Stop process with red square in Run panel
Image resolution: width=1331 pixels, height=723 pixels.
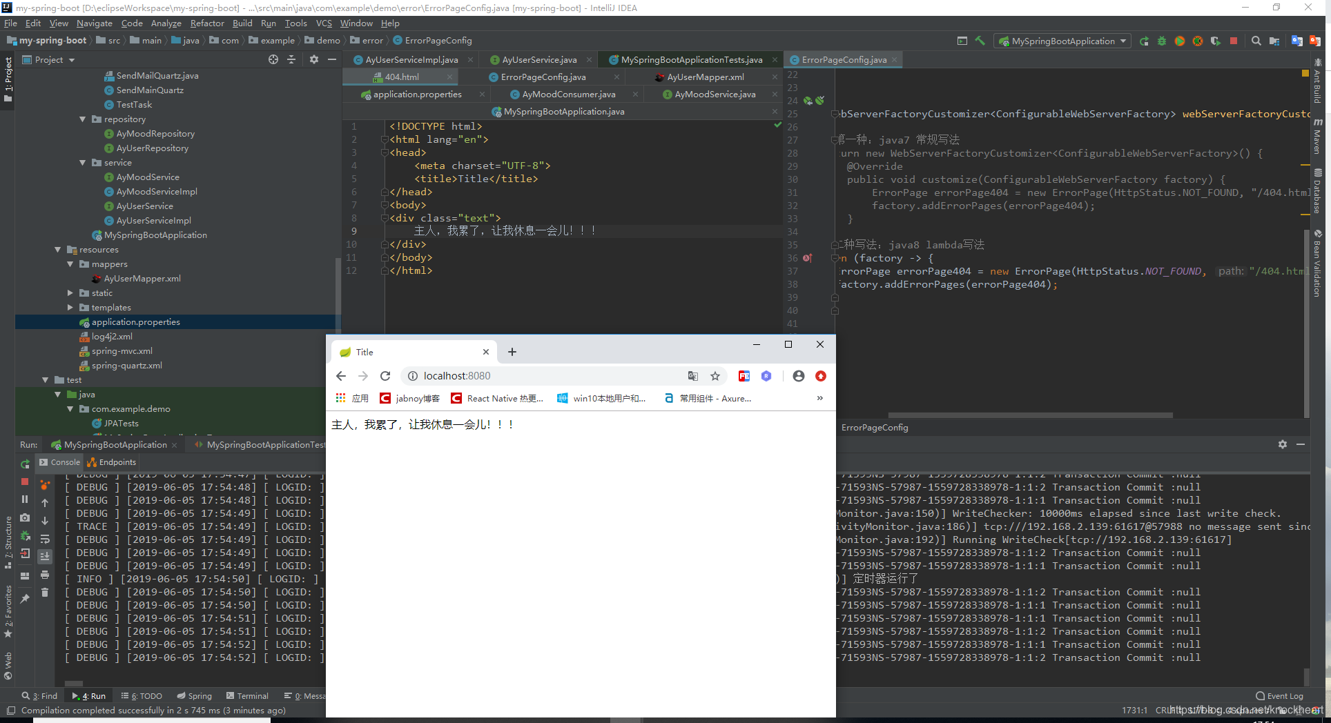25,482
